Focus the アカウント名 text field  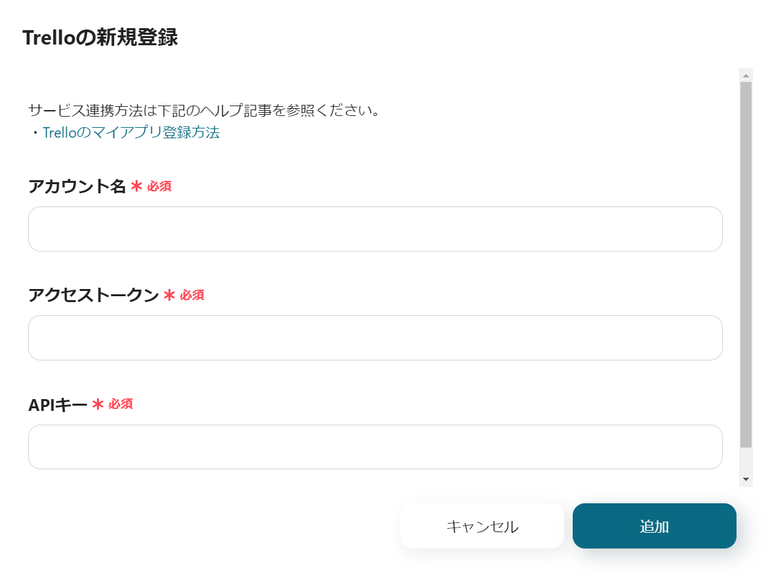tap(375, 229)
